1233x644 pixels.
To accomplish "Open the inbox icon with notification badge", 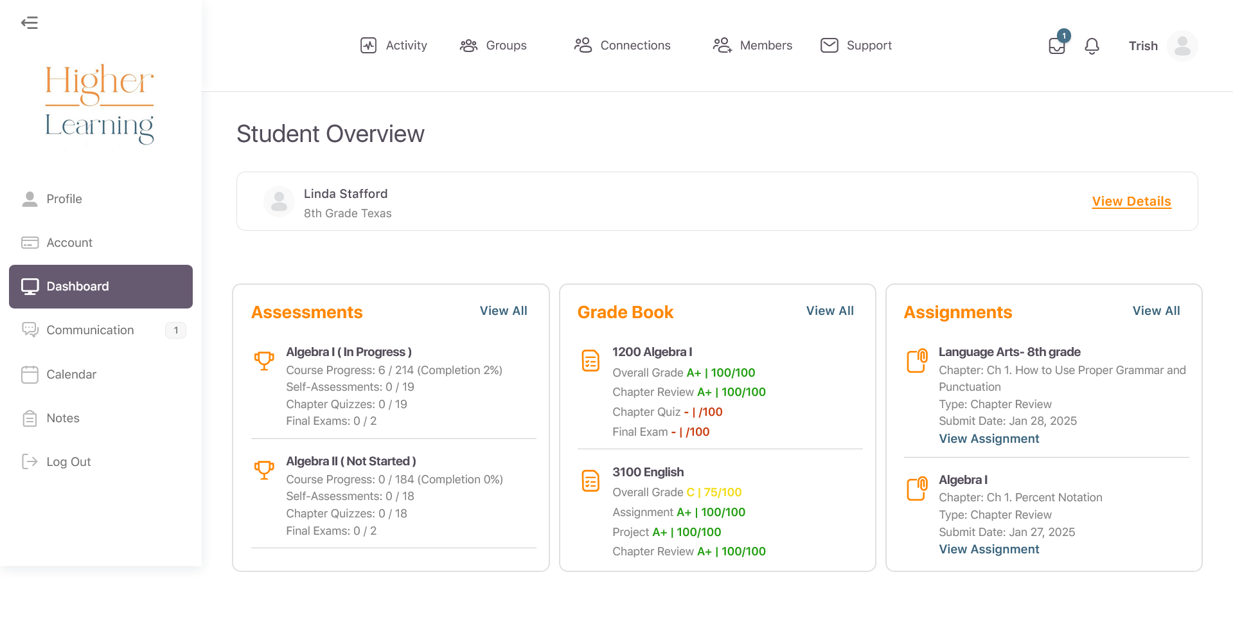I will tap(1056, 46).
